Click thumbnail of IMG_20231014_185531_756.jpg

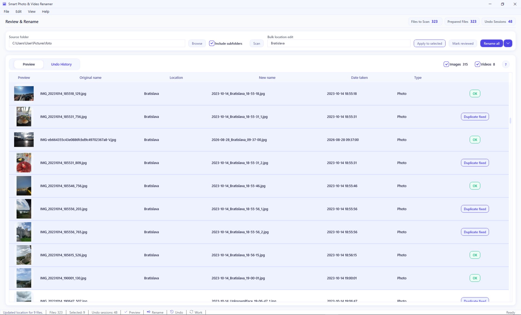click(x=24, y=117)
